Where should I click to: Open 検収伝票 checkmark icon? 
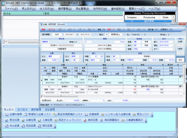[85, 120]
